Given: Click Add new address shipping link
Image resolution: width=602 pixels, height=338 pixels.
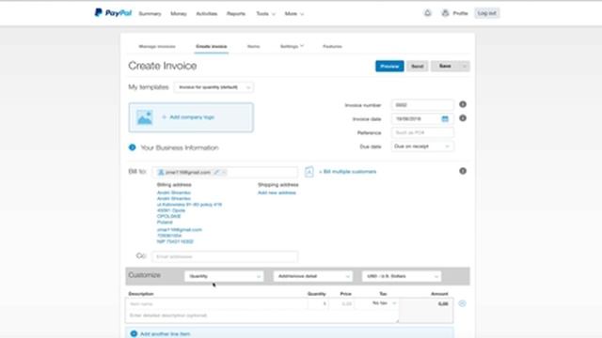Looking at the screenshot, I should [277, 192].
